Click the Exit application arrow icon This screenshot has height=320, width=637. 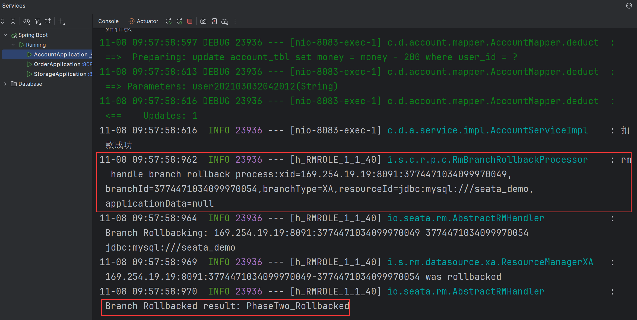[214, 21]
